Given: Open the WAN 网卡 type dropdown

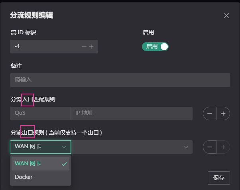Looking at the screenshot, I should 40,147.
